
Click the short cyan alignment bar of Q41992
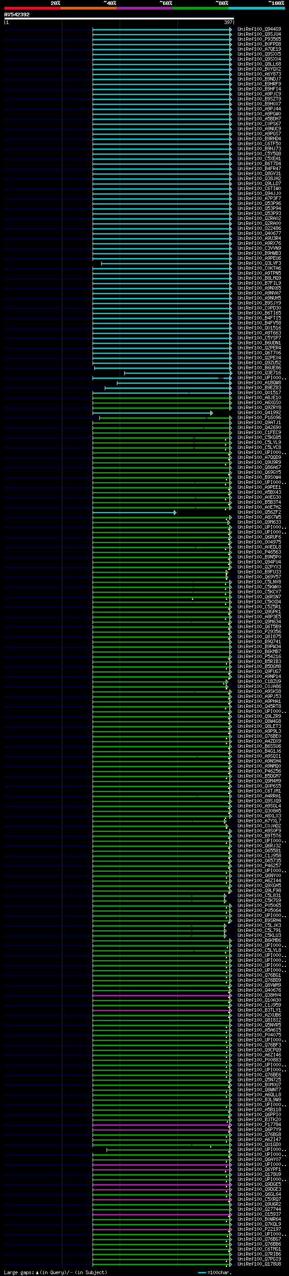[153, 413]
